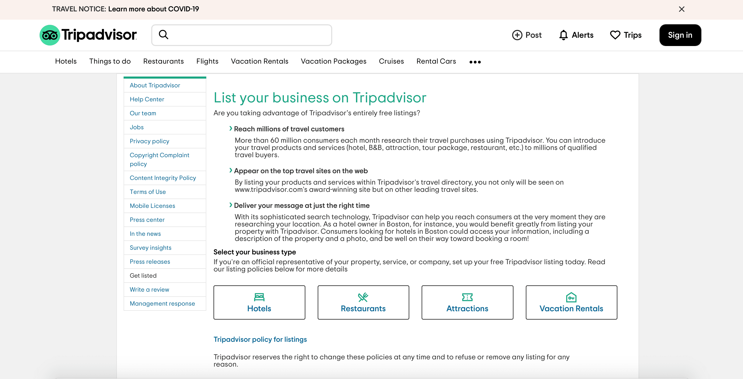
Task: Open the Hotels navigation tab
Action: (66, 61)
